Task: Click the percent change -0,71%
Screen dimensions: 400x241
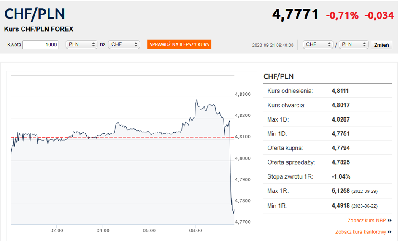Action: (342, 16)
